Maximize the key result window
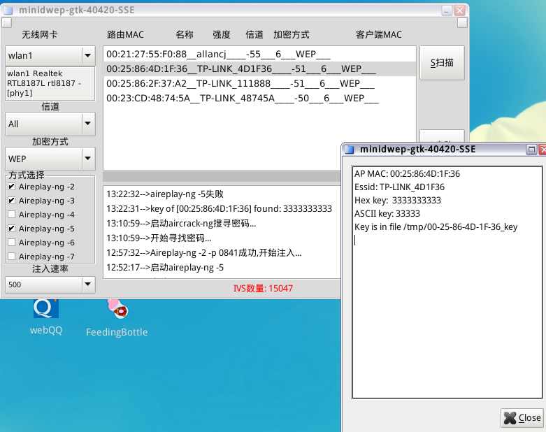 [531, 150]
